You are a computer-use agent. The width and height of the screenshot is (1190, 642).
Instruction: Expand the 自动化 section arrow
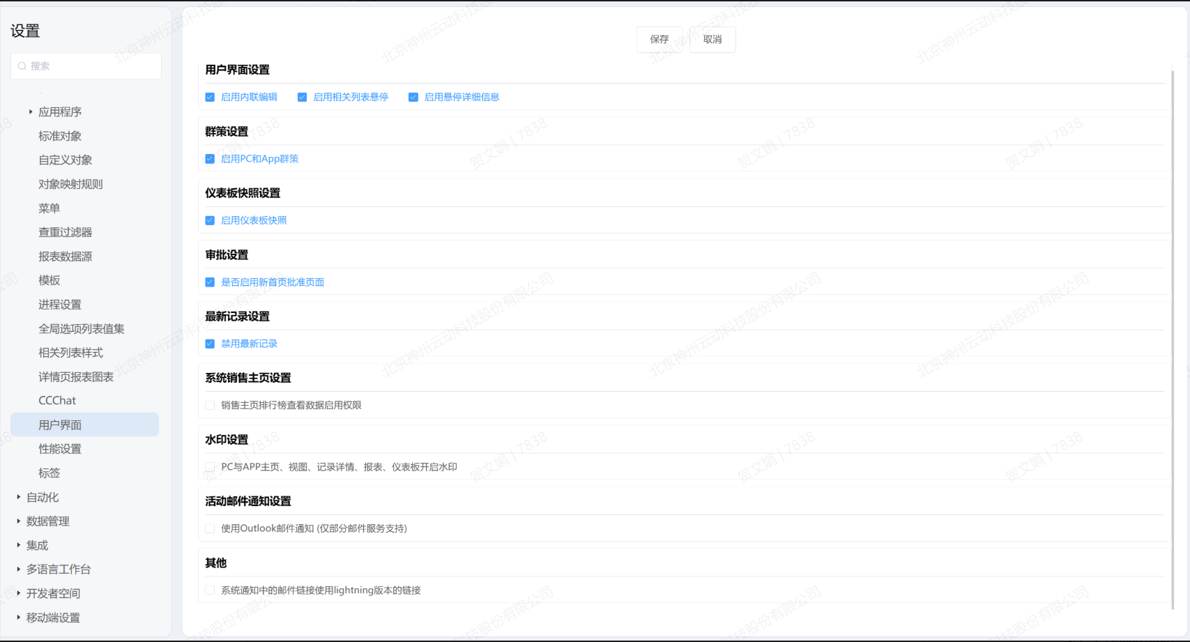click(19, 497)
